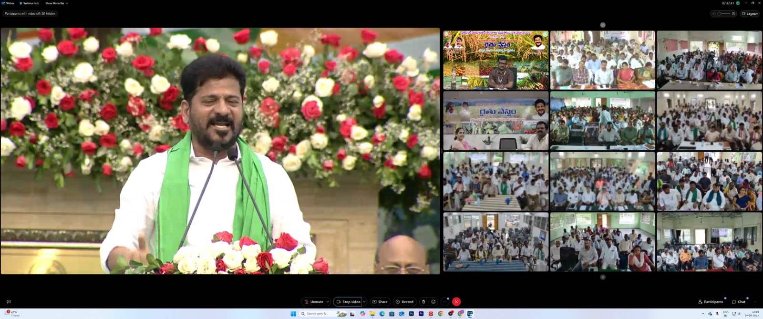Open Webinar Info in the title bar

pyautogui.click(x=29, y=3)
